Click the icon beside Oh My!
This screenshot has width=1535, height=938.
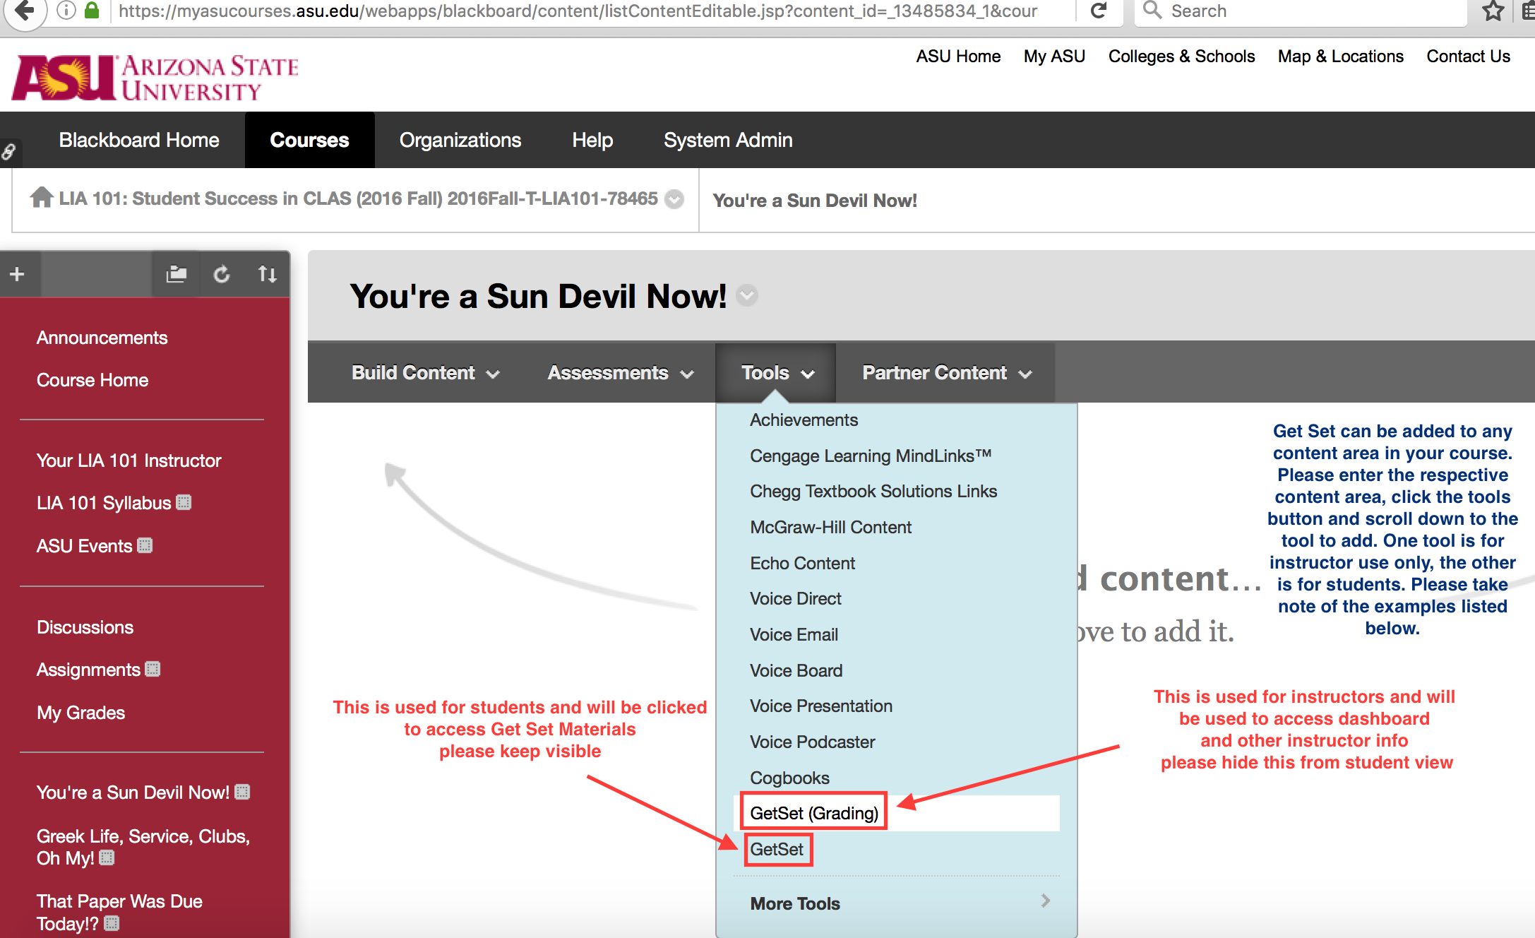pyautogui.click(x=107, y=857)
